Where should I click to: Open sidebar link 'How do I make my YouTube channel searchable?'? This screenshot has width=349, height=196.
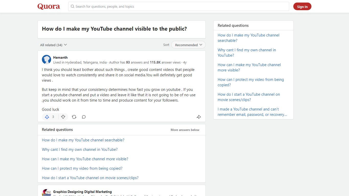(x=248, y=38)
